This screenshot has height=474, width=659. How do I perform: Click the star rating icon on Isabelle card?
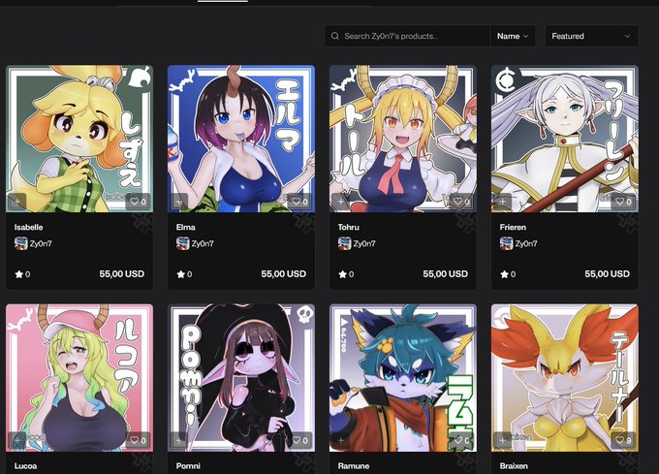click(x=19, y=274)
